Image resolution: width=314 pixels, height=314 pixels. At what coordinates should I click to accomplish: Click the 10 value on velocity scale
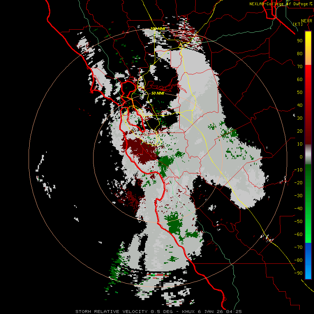coord(300,144)
